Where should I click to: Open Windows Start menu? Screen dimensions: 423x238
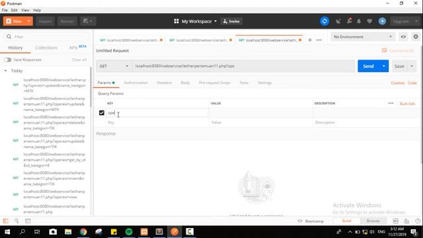(x=7, y=232)
